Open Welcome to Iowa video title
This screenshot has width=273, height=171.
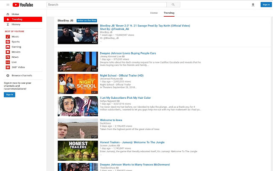click(x=111, y=120)
